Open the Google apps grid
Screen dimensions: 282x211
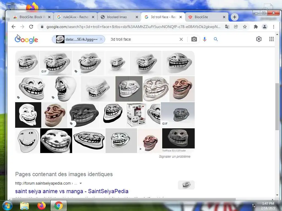coord(271,39)
